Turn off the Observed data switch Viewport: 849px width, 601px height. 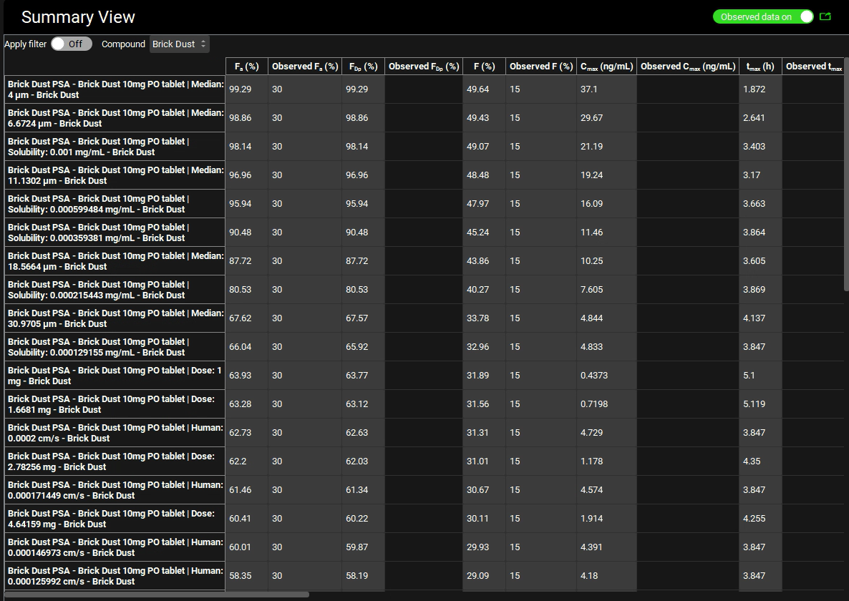tap(805, 16)
